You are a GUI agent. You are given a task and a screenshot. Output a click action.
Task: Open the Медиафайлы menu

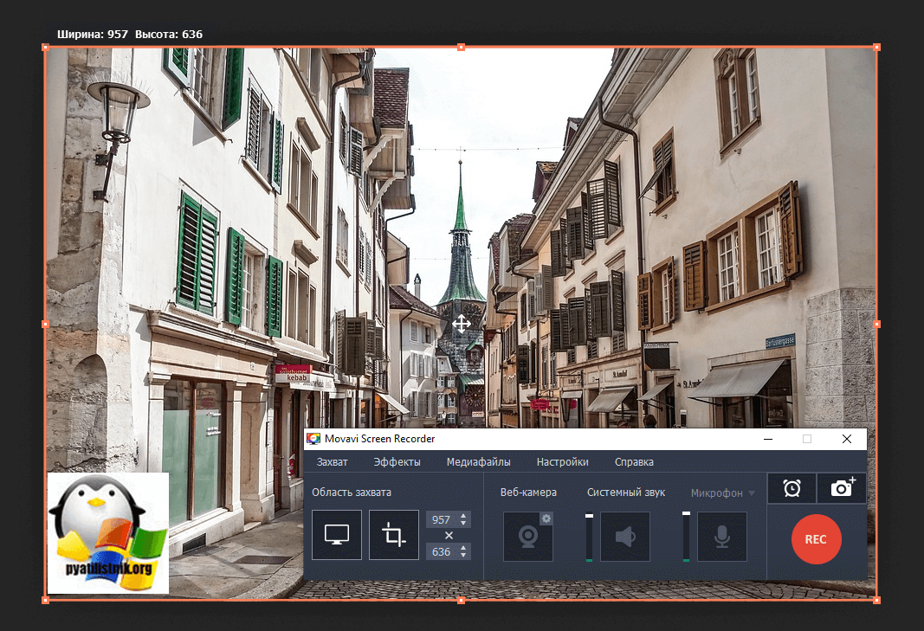point(478,462)
